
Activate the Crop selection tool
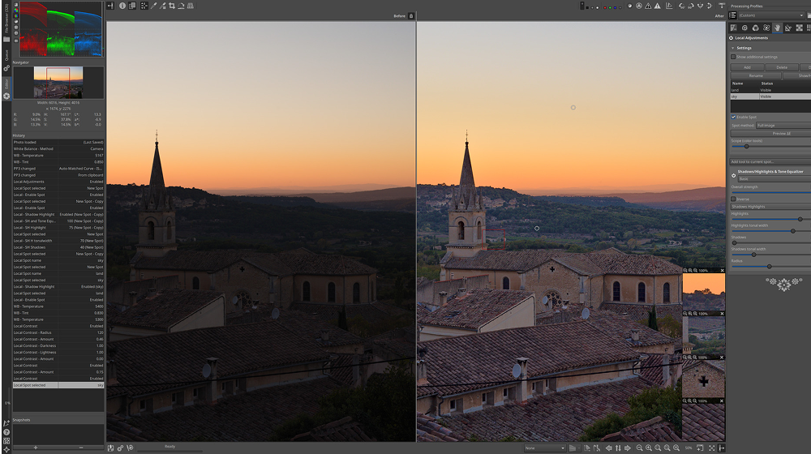172,6
